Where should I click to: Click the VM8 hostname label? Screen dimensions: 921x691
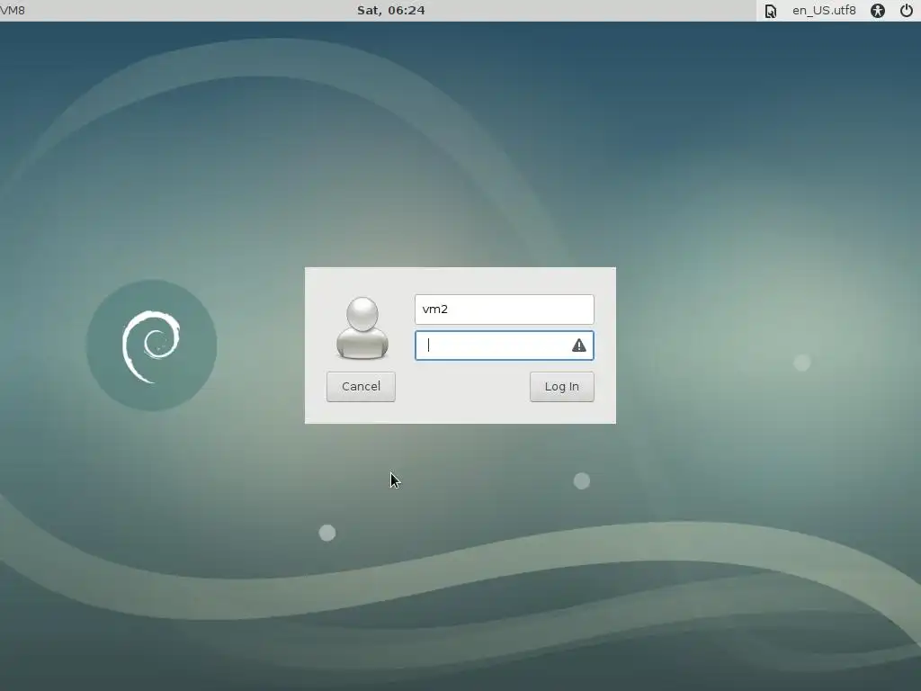[13, 10]
